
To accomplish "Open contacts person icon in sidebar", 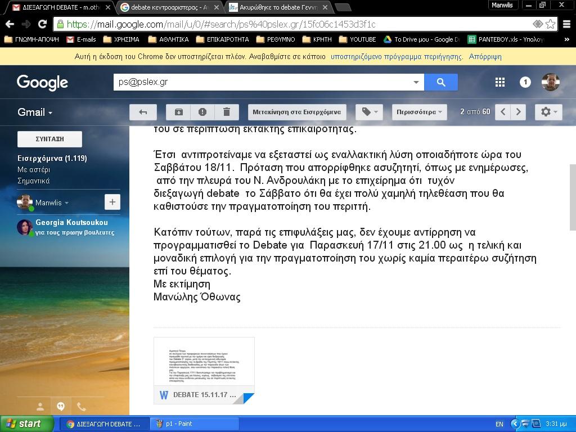I will pyautogui.click(x=40, y=406).
